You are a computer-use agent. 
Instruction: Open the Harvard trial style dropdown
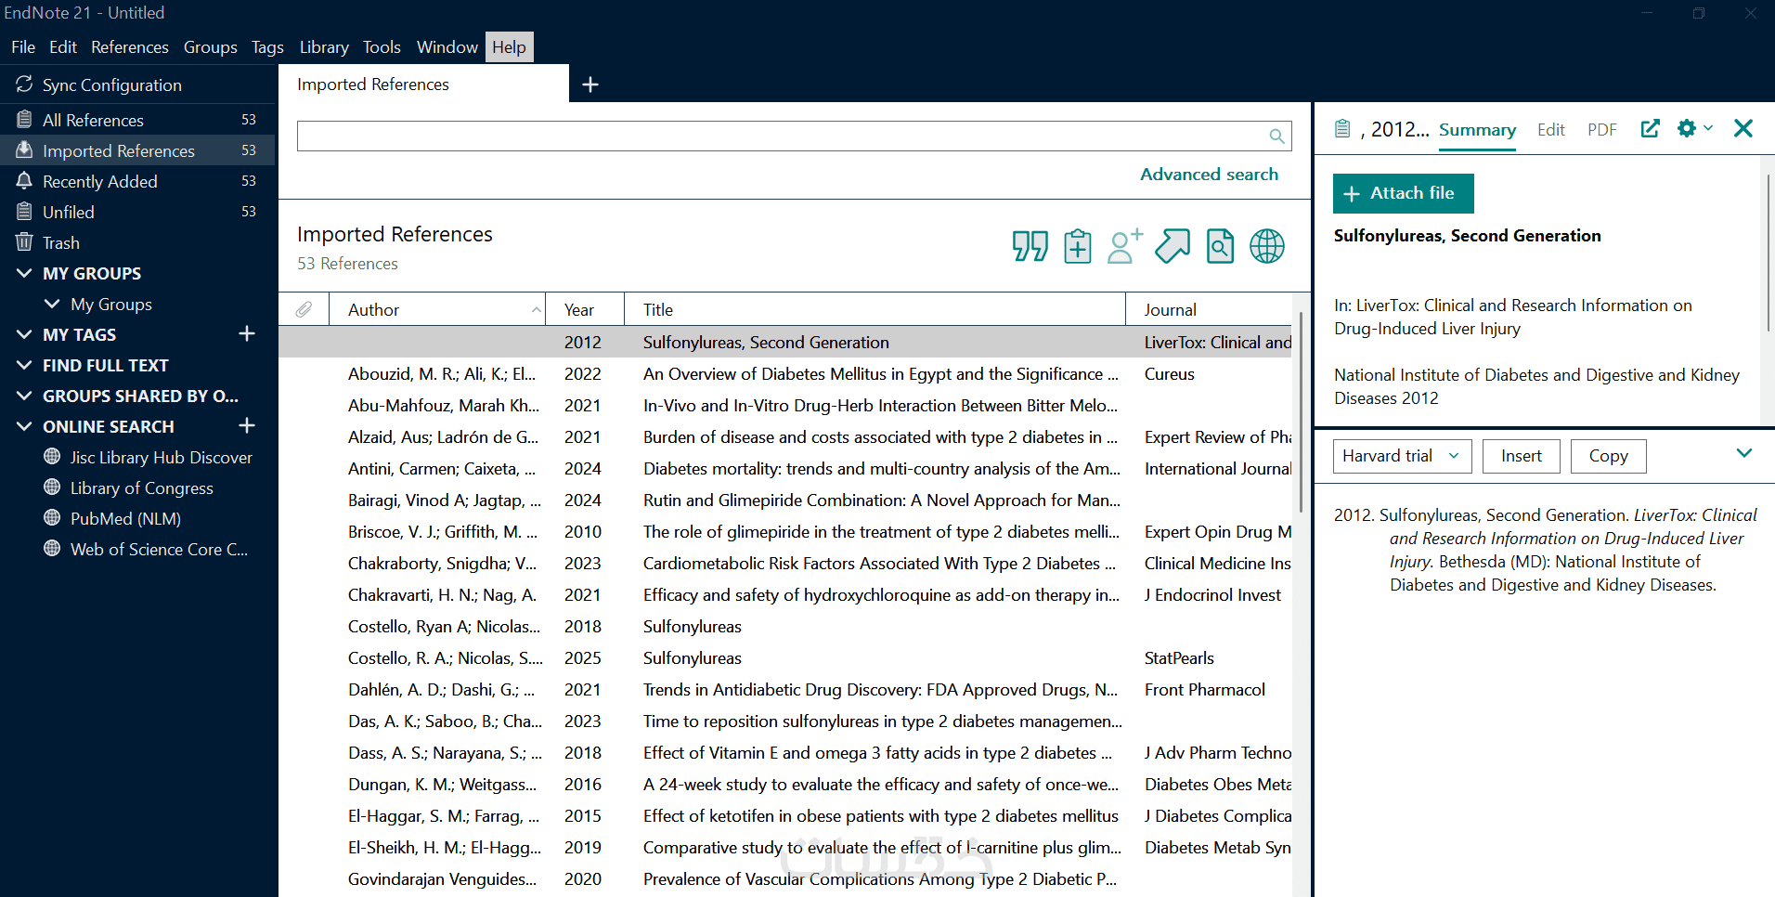pyautogui.click(x=1402, y=456)
